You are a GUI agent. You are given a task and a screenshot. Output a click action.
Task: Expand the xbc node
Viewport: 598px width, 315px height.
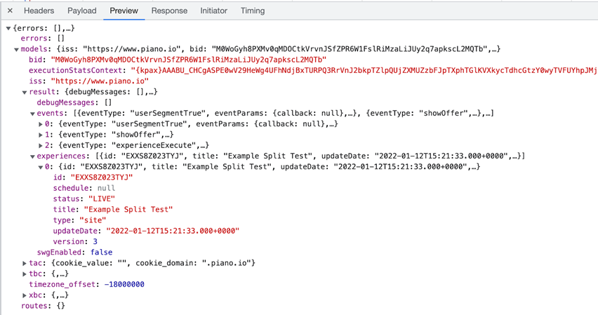(25, 295)
